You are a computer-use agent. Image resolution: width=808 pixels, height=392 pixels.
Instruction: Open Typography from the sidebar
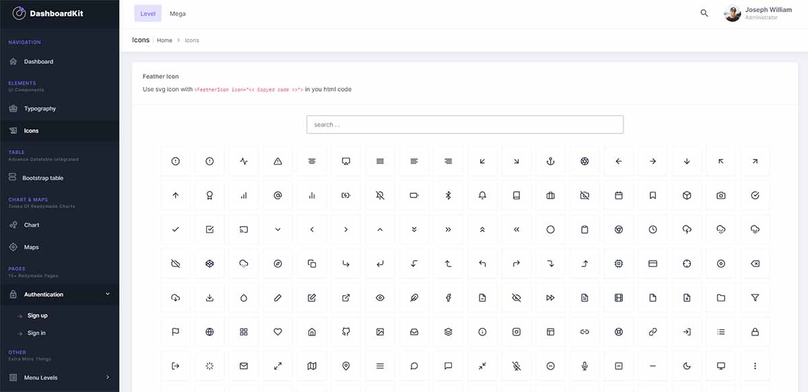(x=40, y=108)
